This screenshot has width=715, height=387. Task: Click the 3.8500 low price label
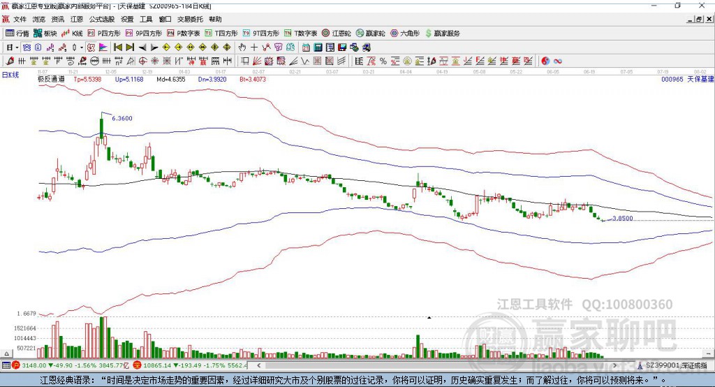[x=622, y=218]
